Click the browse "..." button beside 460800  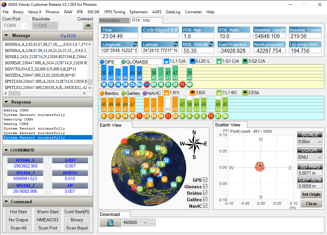[152, 223]
